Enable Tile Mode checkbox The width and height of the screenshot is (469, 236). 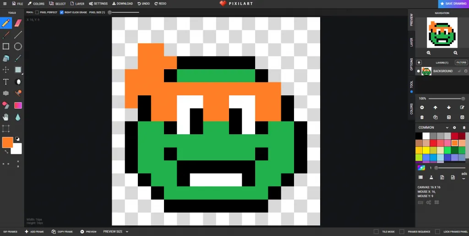(x=376, y=231)
